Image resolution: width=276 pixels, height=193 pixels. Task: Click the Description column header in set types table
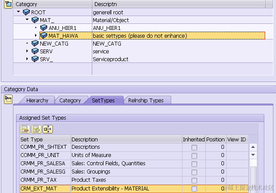[126, 139]
